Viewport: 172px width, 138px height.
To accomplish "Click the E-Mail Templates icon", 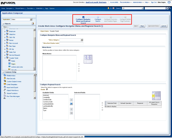I will click(5, 84).
